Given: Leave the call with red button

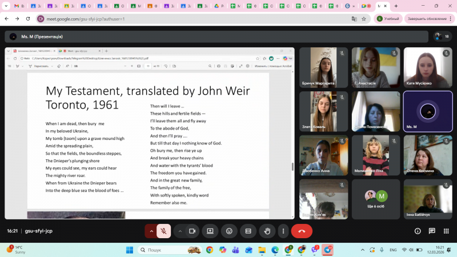Looking at the screenshot, I should [302, 231].
